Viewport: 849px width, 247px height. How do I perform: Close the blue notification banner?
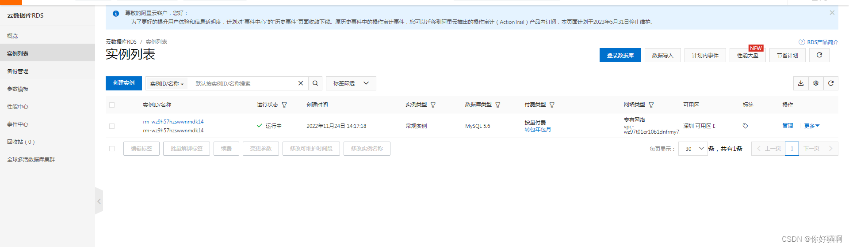pos(832,13)
